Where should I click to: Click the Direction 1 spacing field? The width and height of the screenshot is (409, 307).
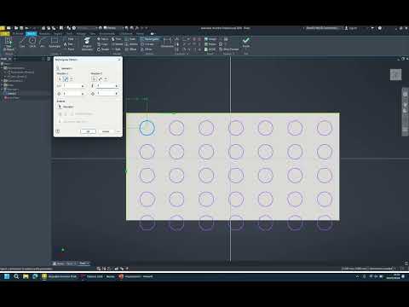tap(72, 94)
